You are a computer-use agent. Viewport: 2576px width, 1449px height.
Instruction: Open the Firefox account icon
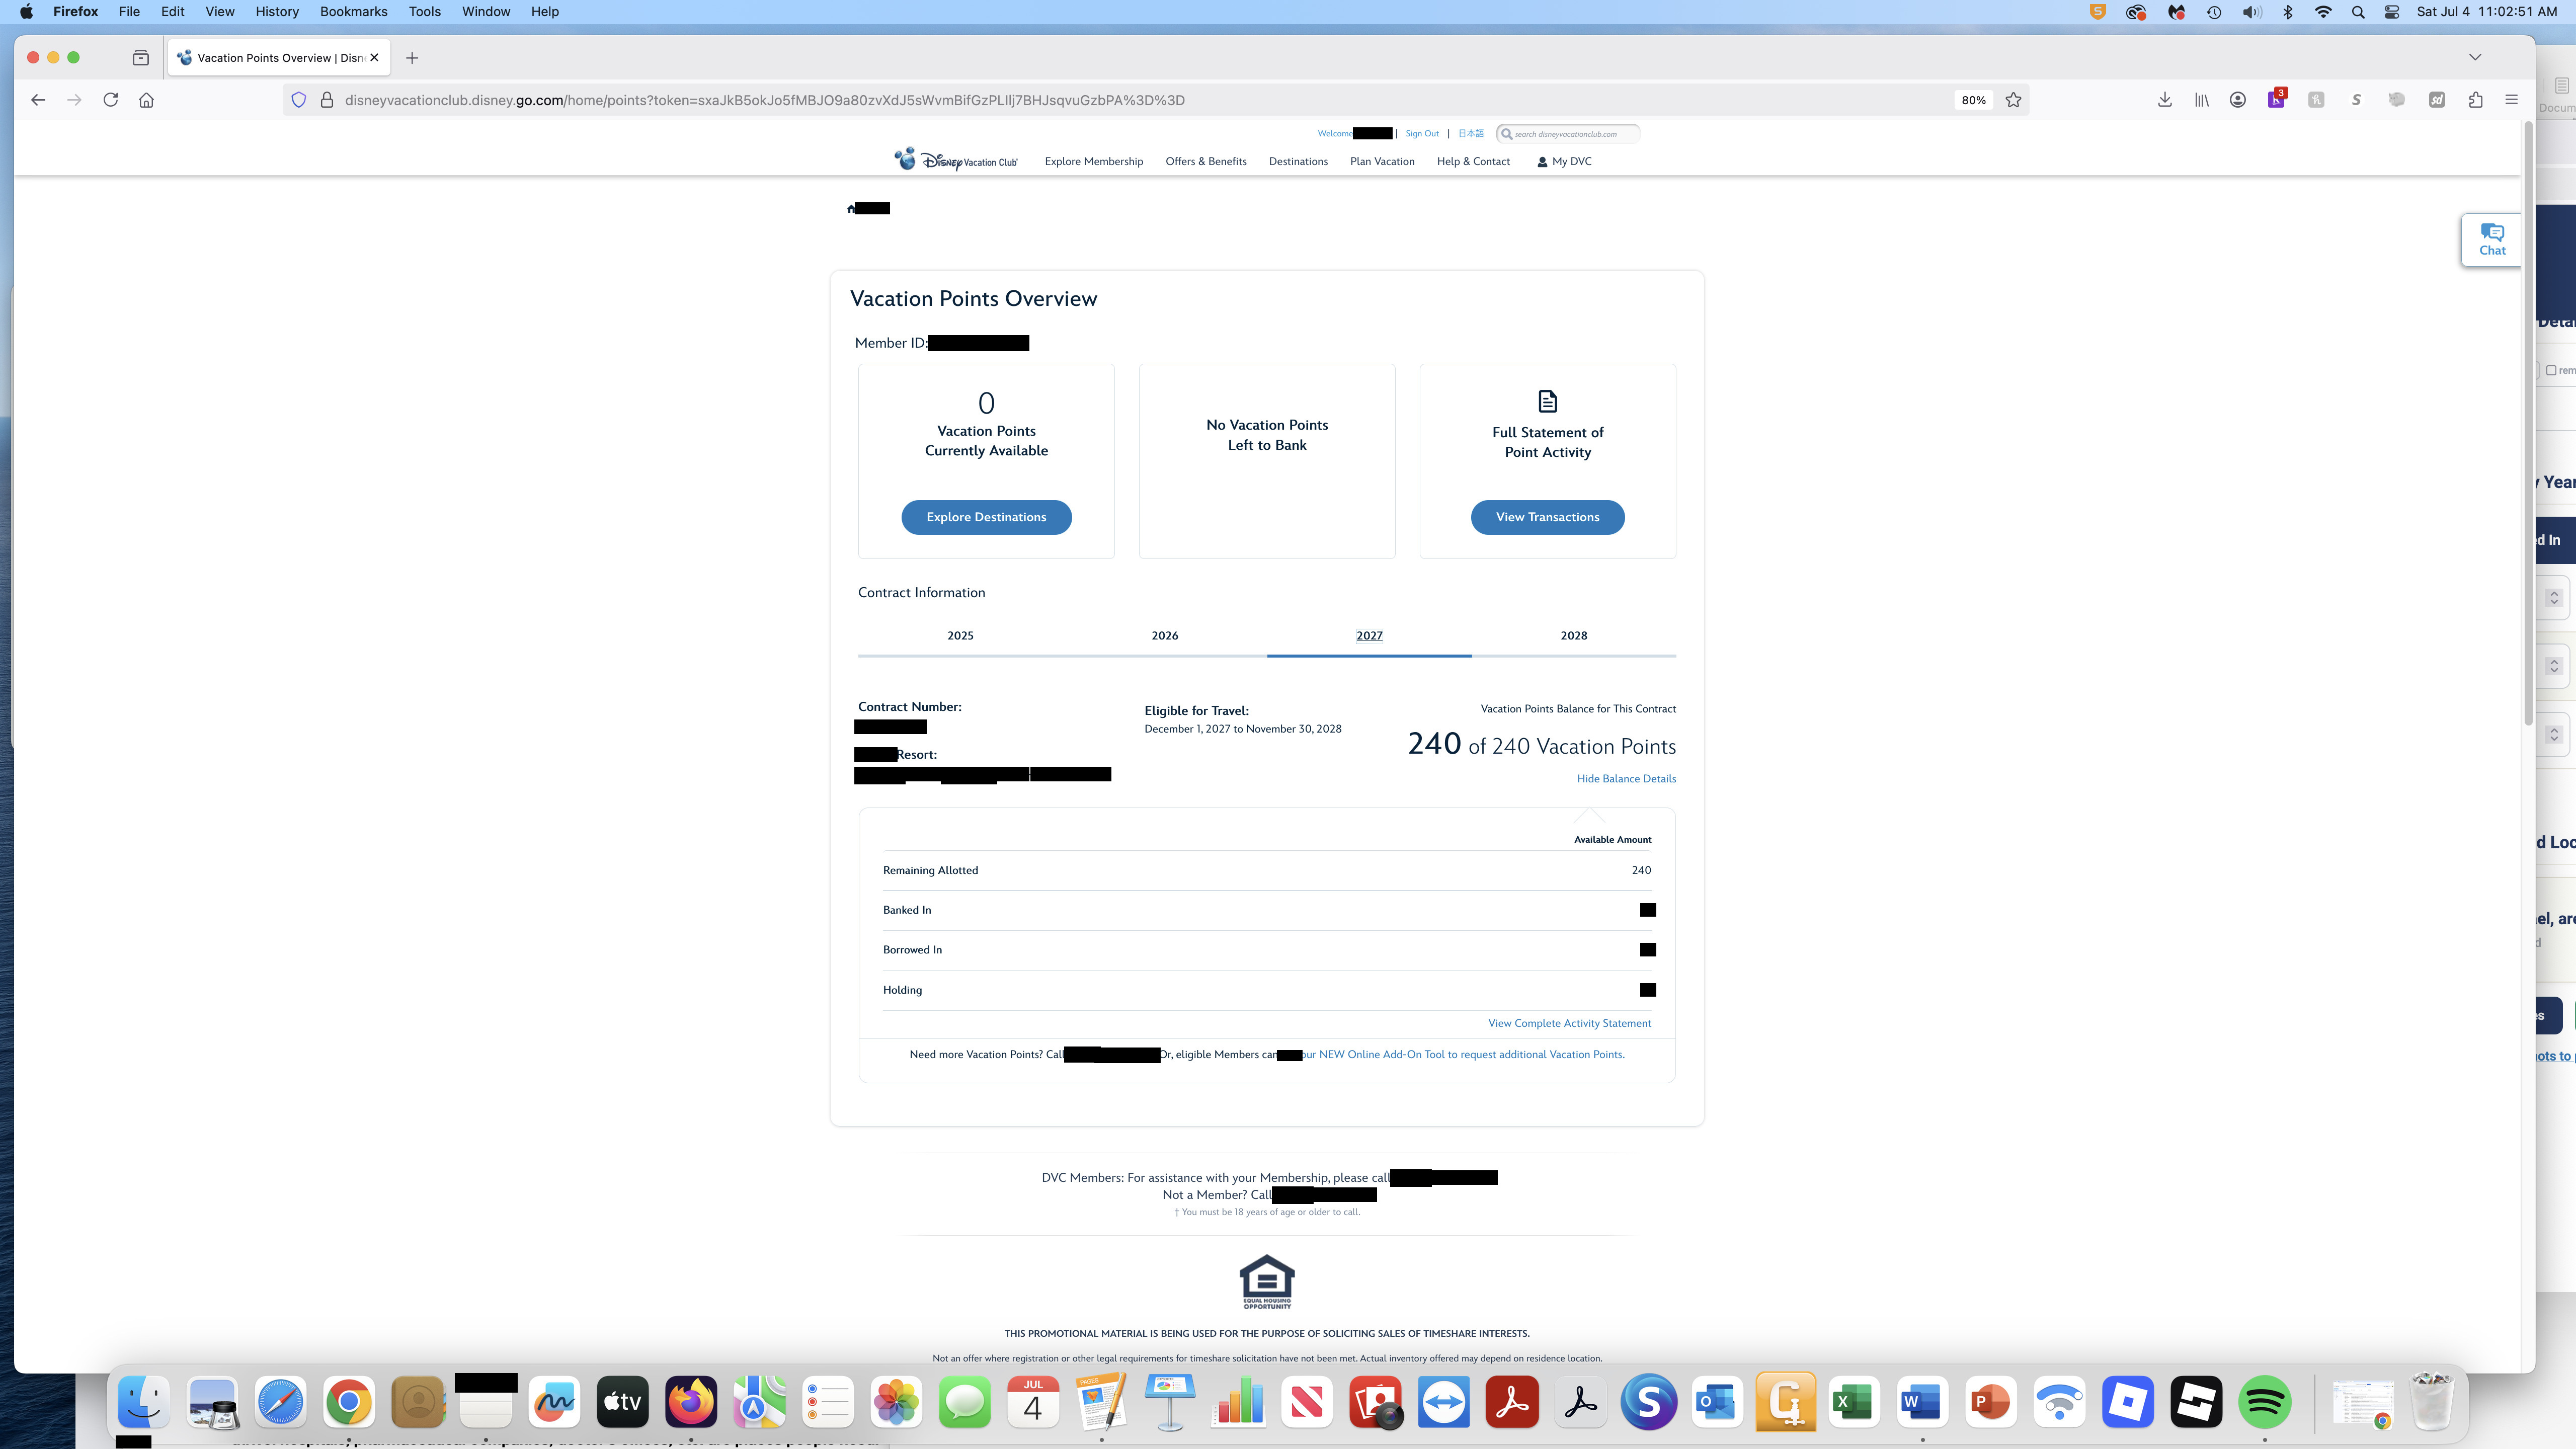[2238, 100]
